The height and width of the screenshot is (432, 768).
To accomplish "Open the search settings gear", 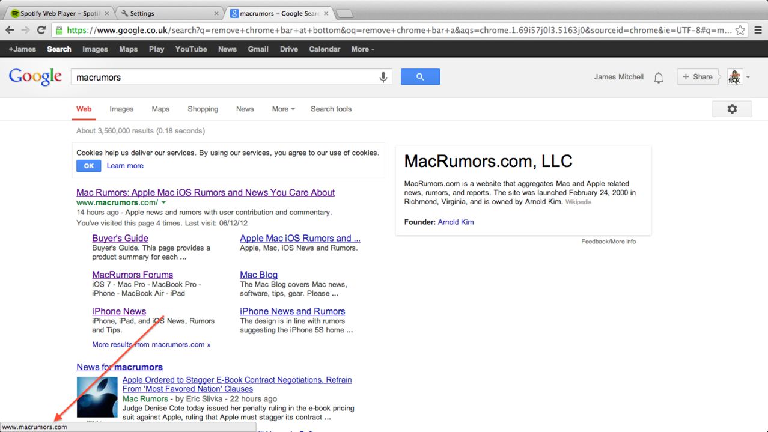I will coord(732,109).
